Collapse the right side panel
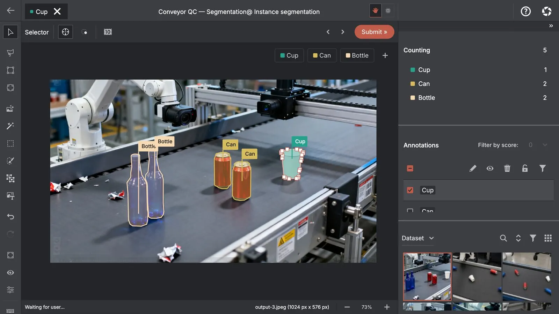 (x=551, y=26)
